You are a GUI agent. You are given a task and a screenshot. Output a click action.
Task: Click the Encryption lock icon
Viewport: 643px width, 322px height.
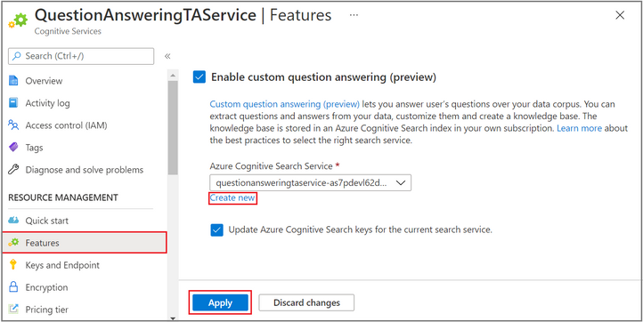pyautogui.click(x=13, y=286)
